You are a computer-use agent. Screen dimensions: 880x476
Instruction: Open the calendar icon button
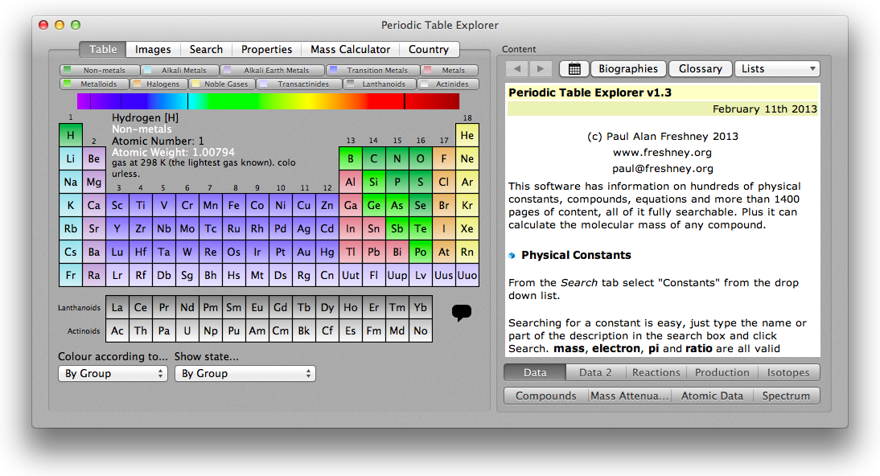click(x=574, y=69)
